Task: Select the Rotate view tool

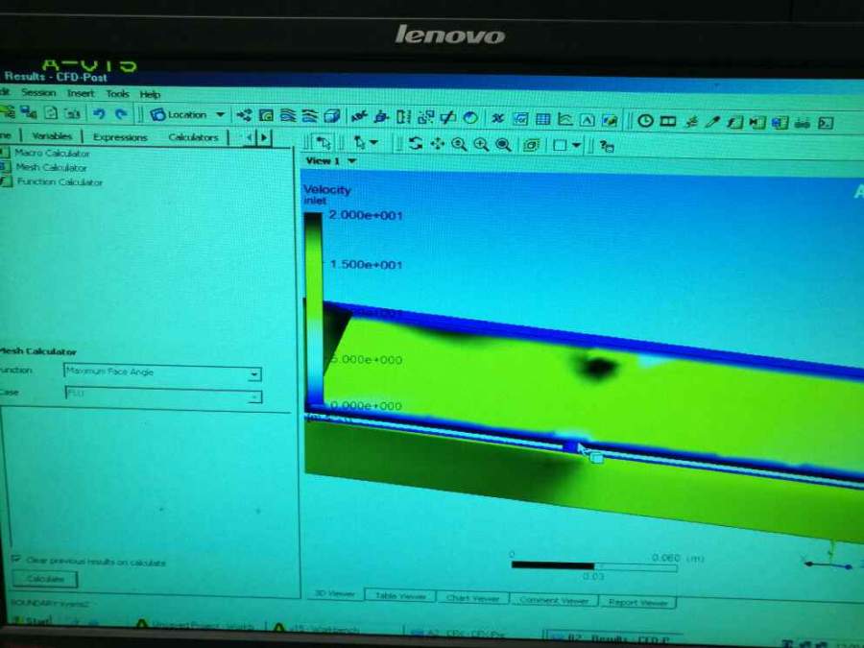Action: coord(415,144)
